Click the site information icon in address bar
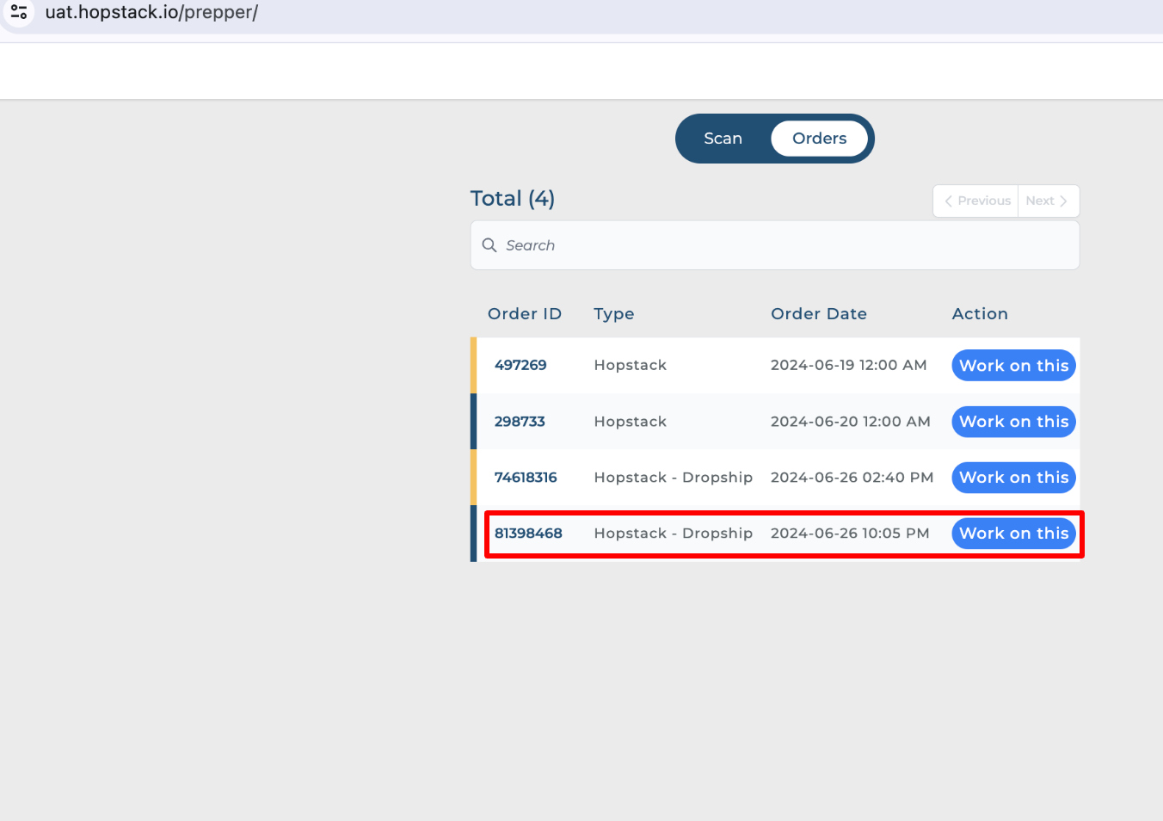The image size is (1163, 821). [x=19, y=12]
